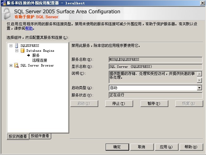Click the 暂停(P) button
The width and height of the screenshot is (206, 155).
tap(154, 104)
